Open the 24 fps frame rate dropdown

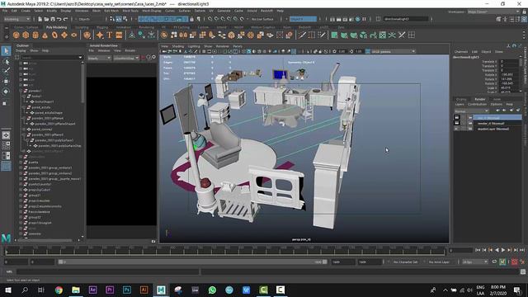pyautogui.click(x=475, y=262)
